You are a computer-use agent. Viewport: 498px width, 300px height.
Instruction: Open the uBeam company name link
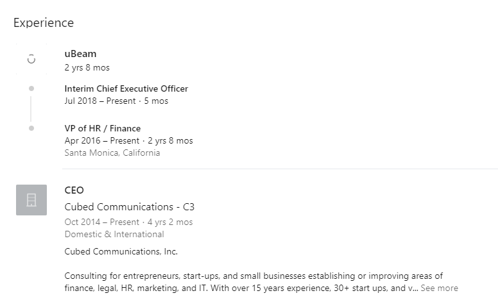tap(80, 54)
